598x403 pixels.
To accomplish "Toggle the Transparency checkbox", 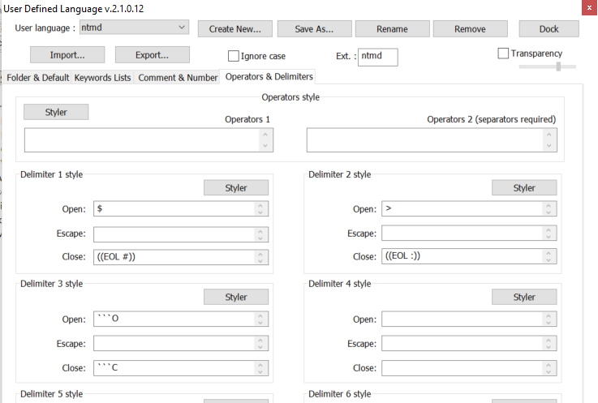I will point(503,54).
